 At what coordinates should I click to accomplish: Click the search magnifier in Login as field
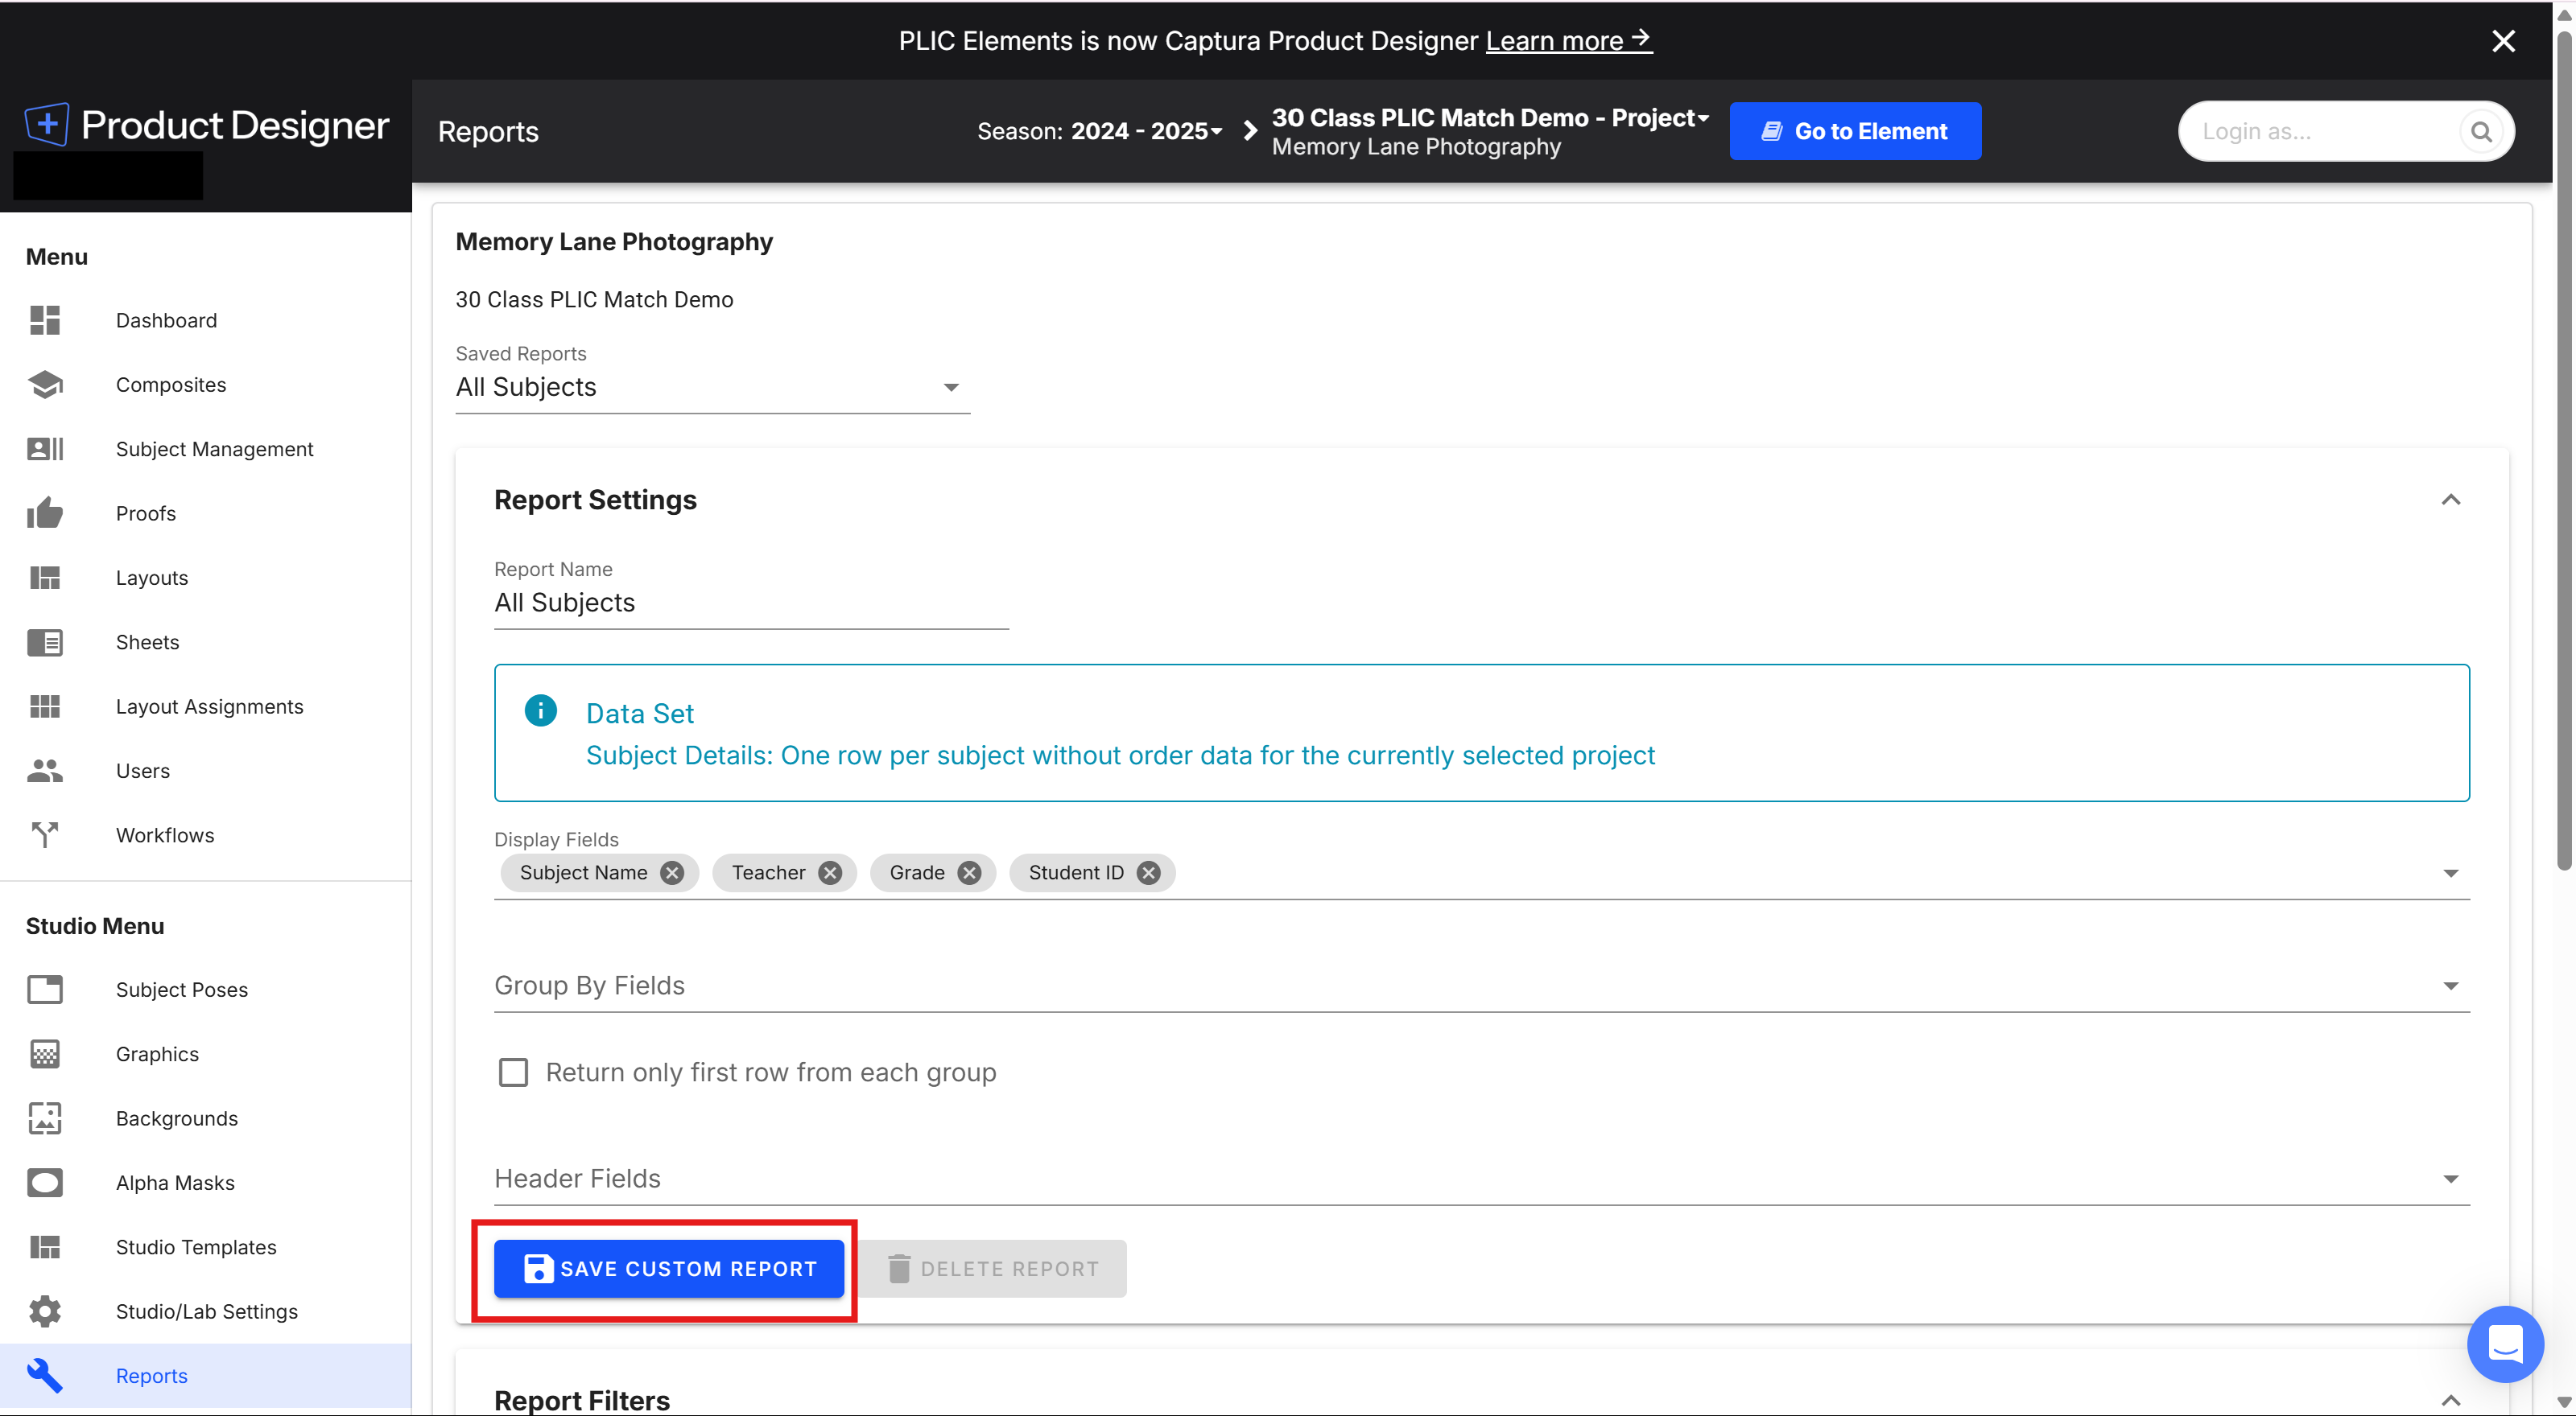coord(2481,131)
